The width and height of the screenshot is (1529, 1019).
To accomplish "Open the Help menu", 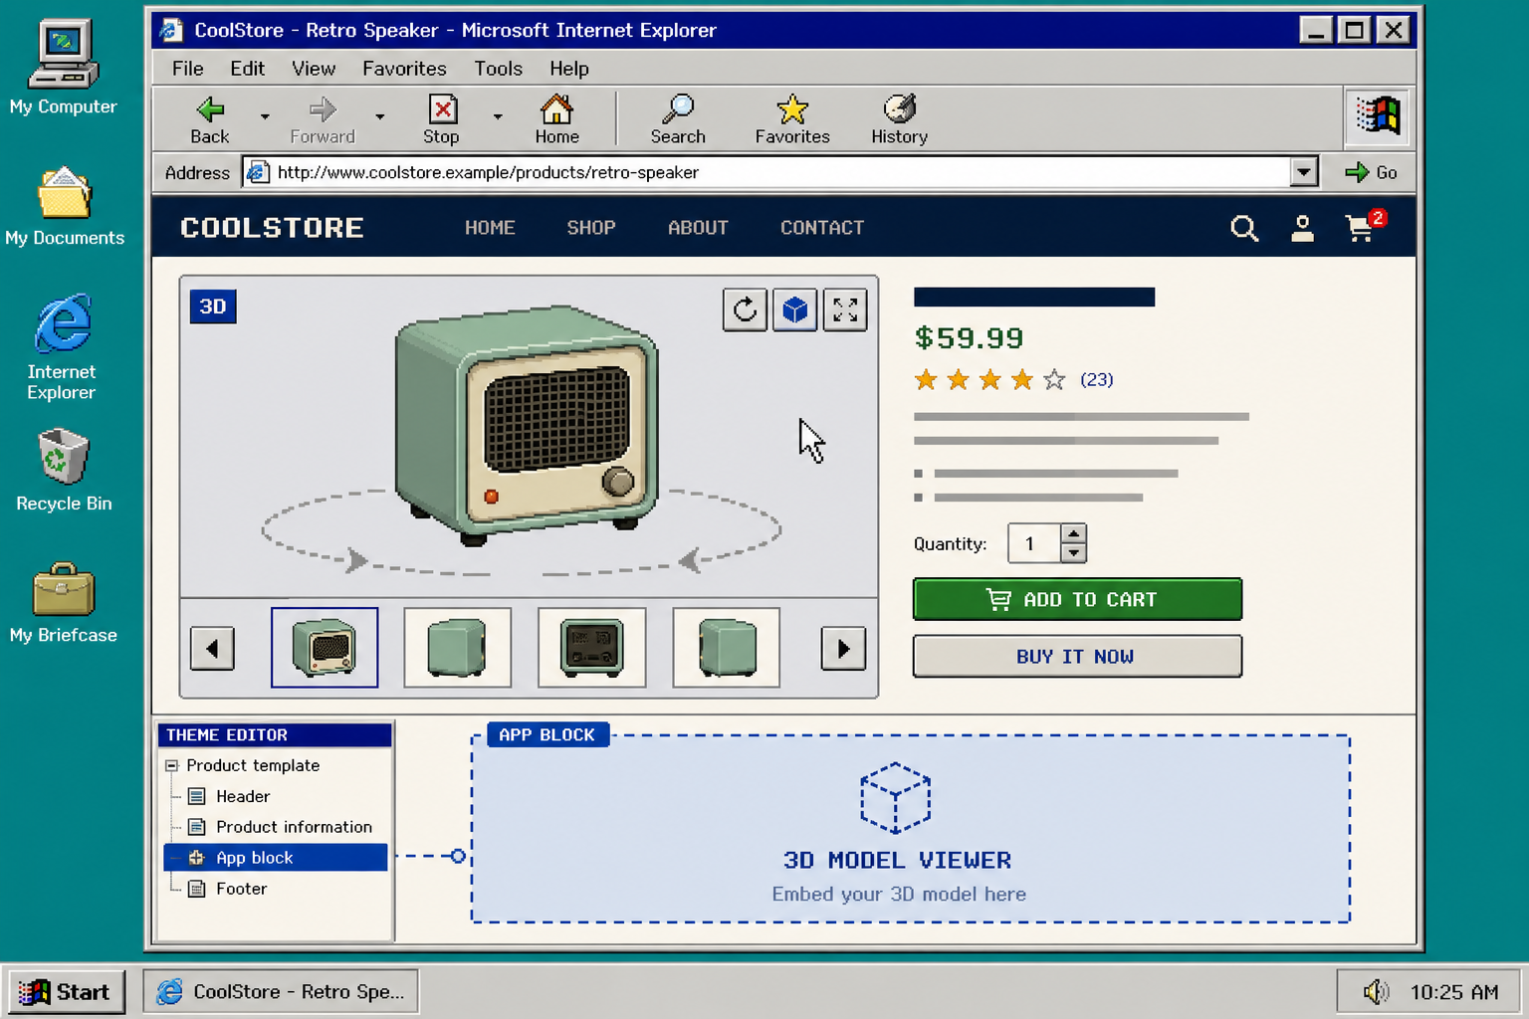I will 569,69.
